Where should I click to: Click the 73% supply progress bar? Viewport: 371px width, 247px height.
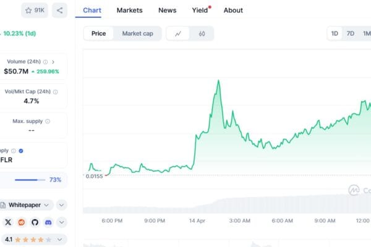click(30, 180)
